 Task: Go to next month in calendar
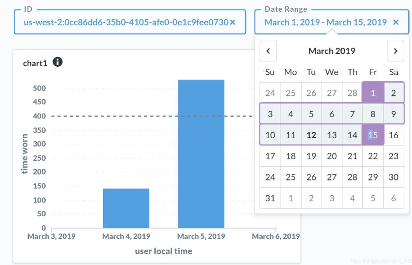click(x=395, y=51)
